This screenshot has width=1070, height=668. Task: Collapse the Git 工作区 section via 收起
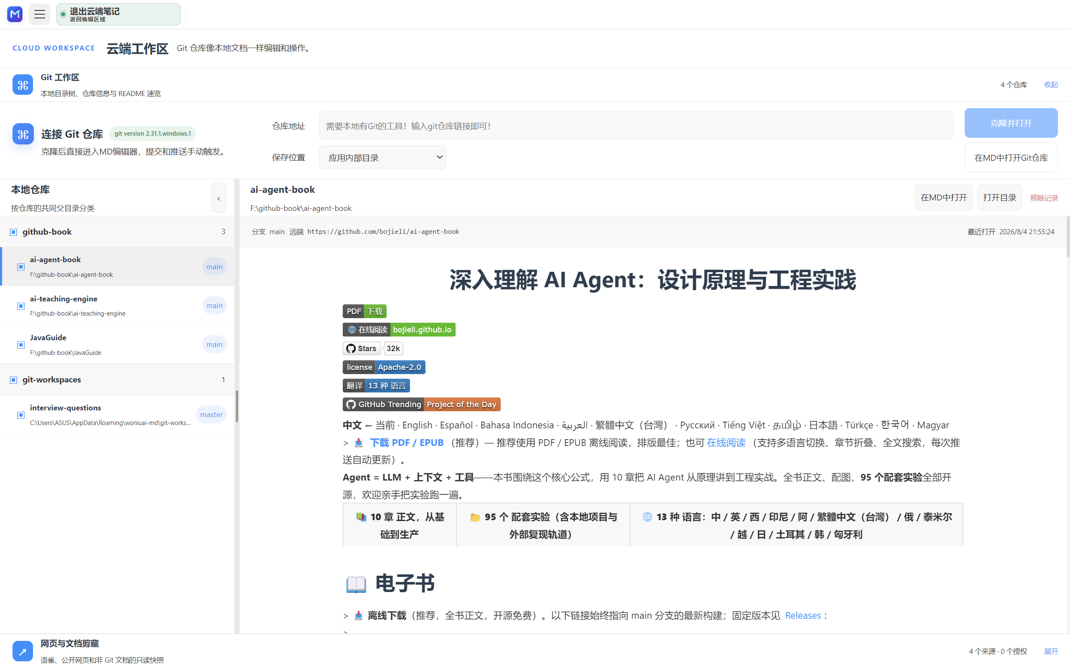click(x=1051, y=84)
